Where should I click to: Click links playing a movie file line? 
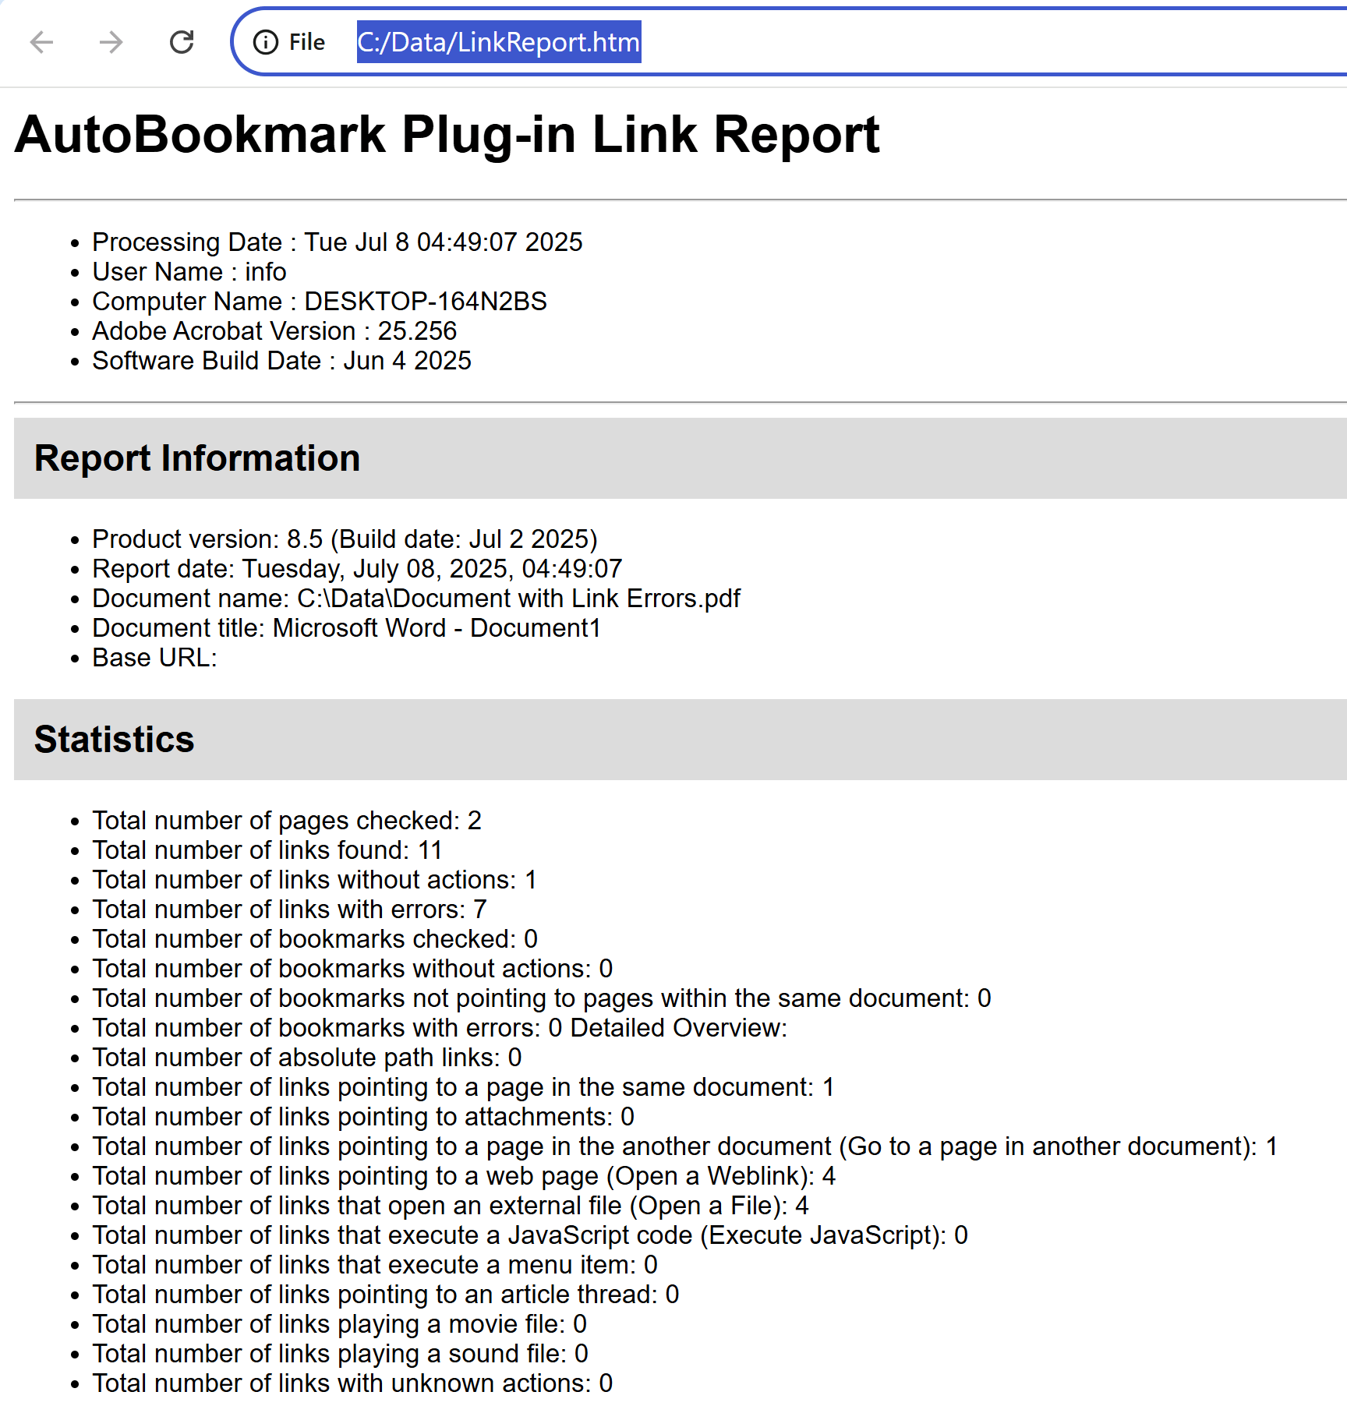coord(339,1324)
